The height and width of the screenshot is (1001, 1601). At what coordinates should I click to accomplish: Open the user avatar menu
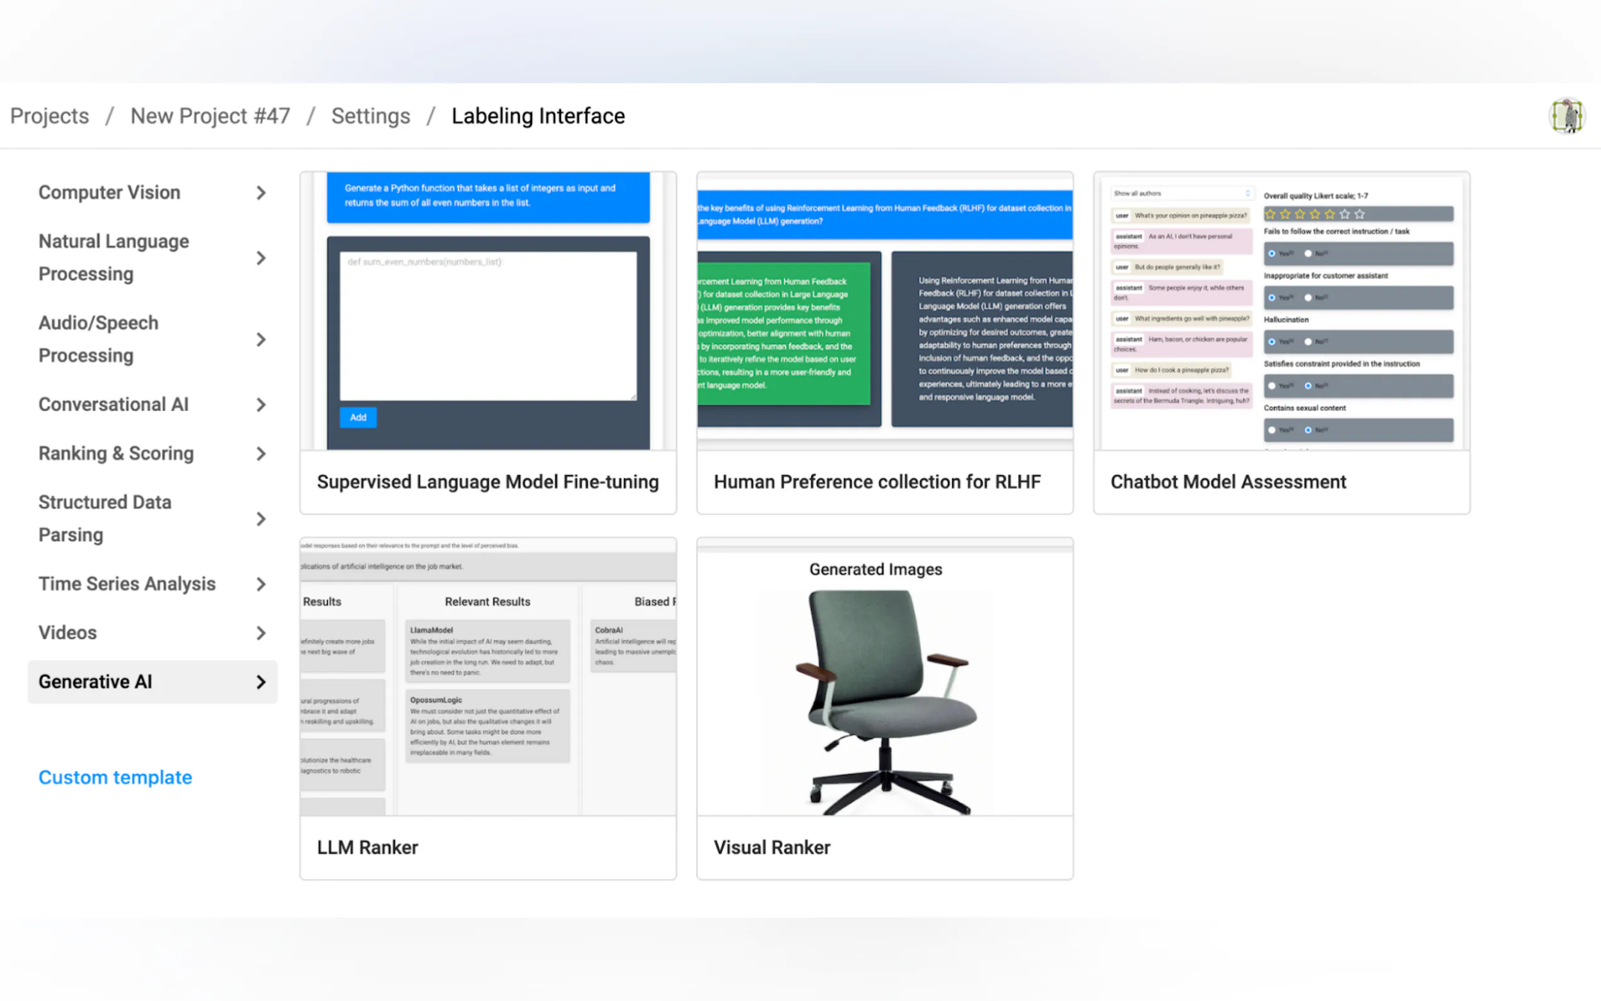[1566, 116]
